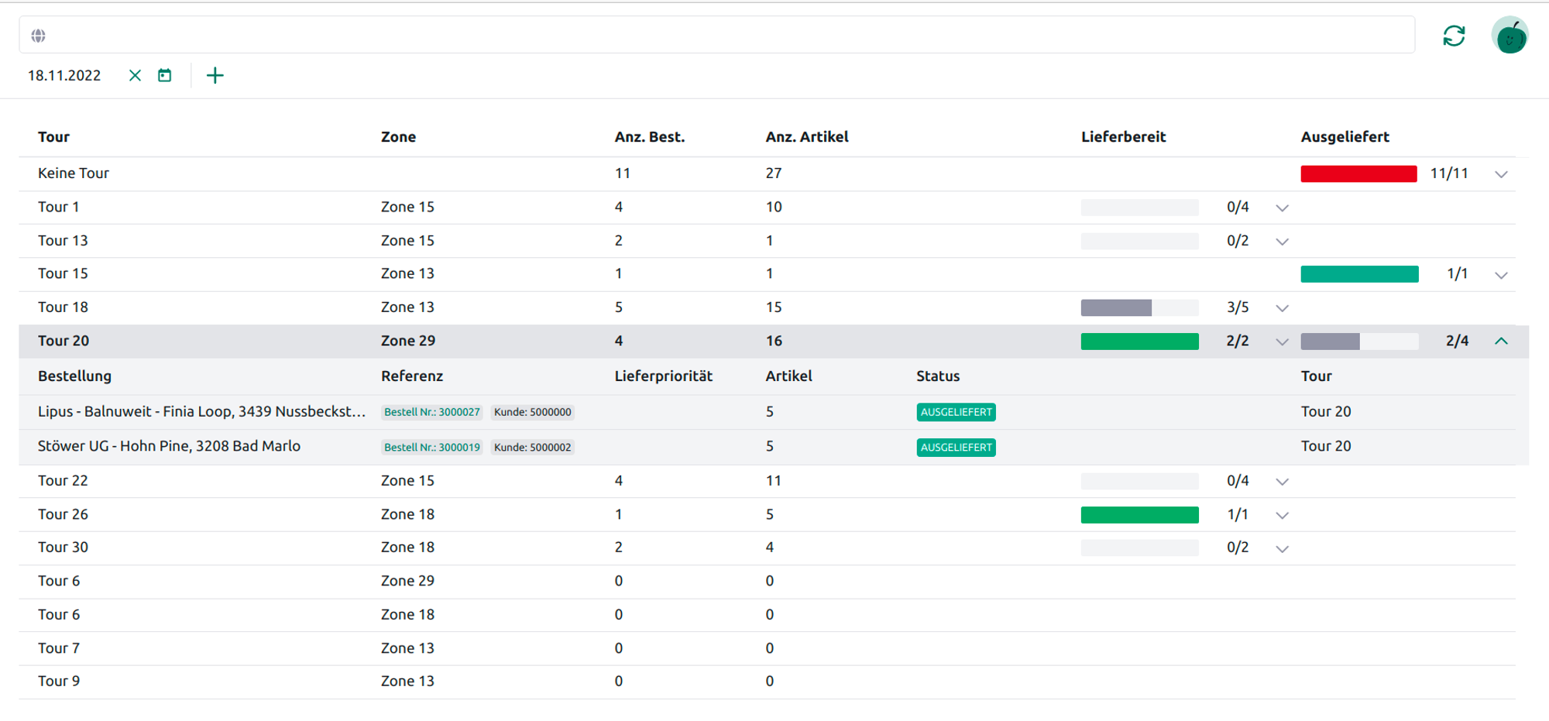
Task: Expand the Keine Tour row chevron
Action: 1501,174
